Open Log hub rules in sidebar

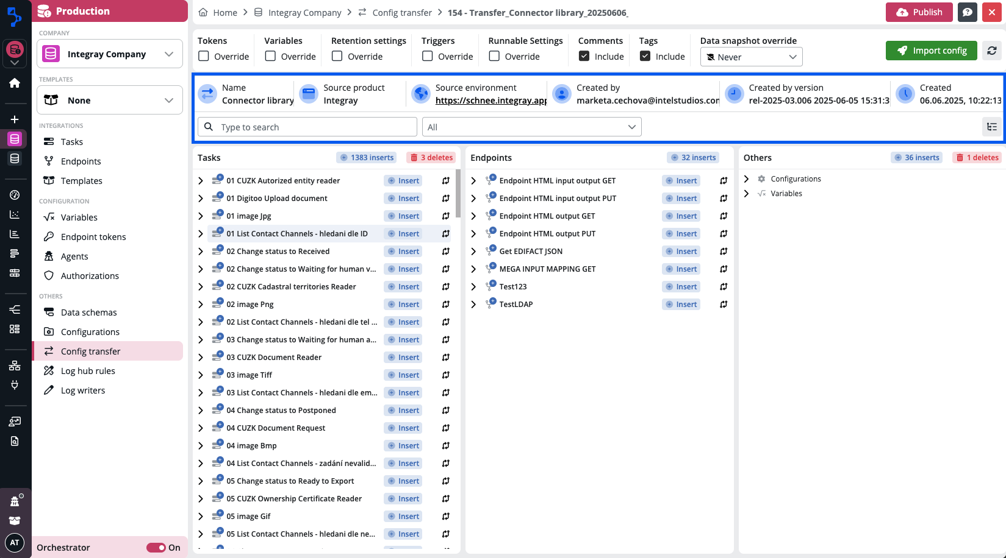[88, 371]
